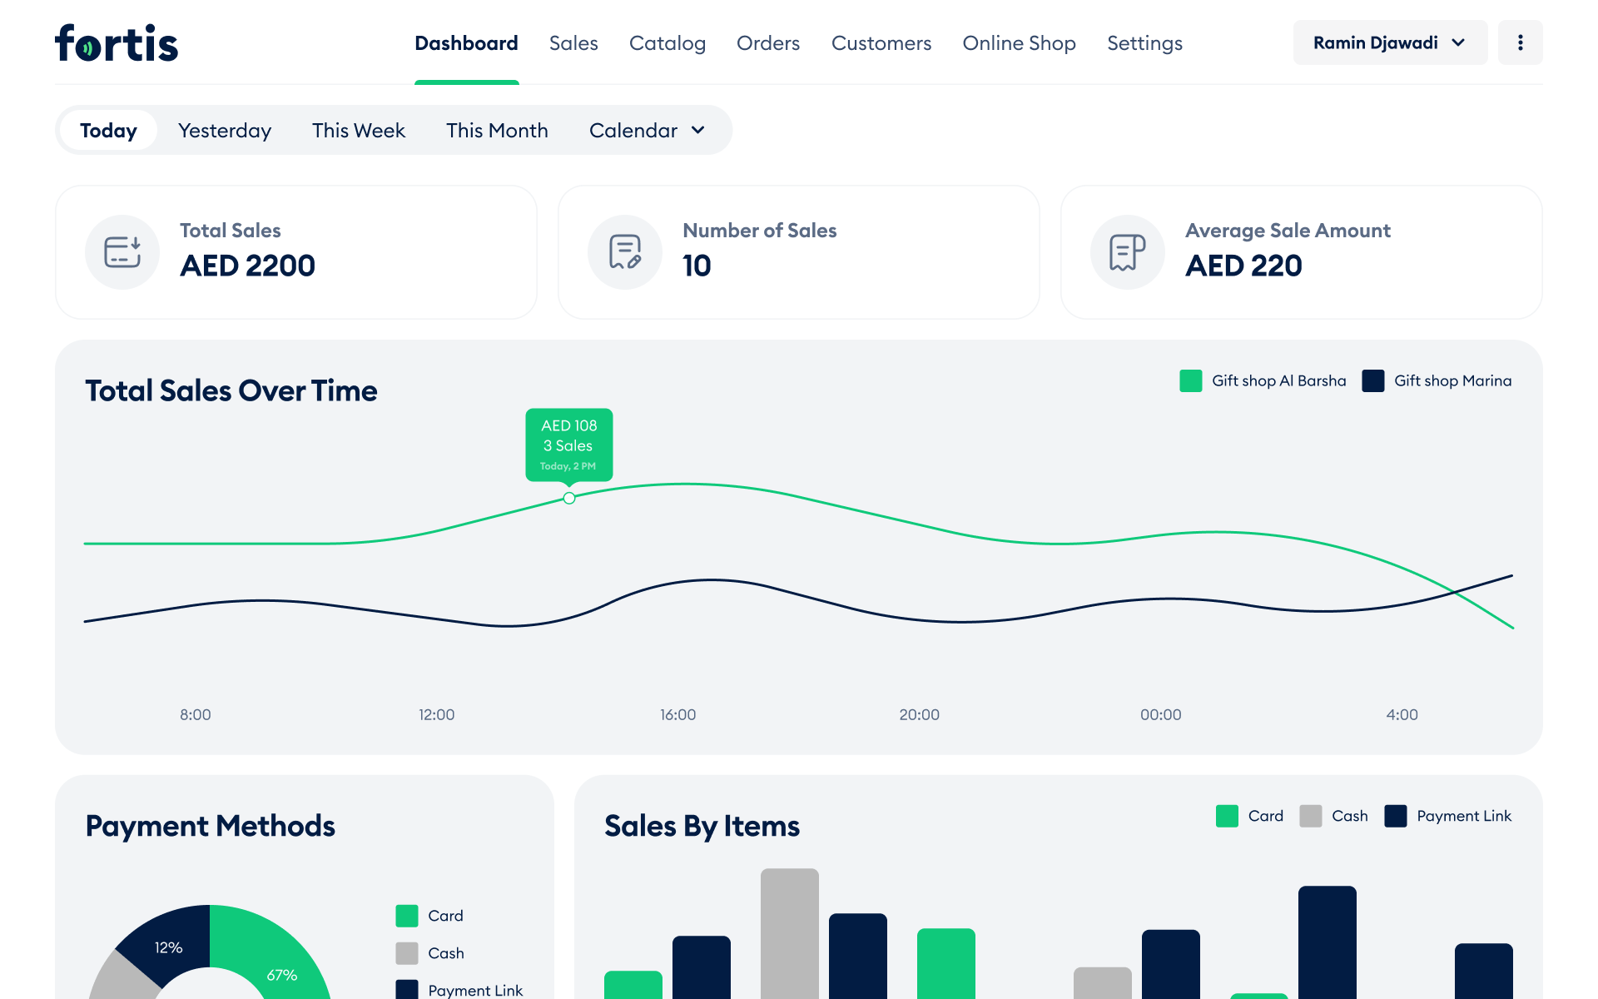
Task: Go to the Dashboard tab
Action: pos(466,43)
